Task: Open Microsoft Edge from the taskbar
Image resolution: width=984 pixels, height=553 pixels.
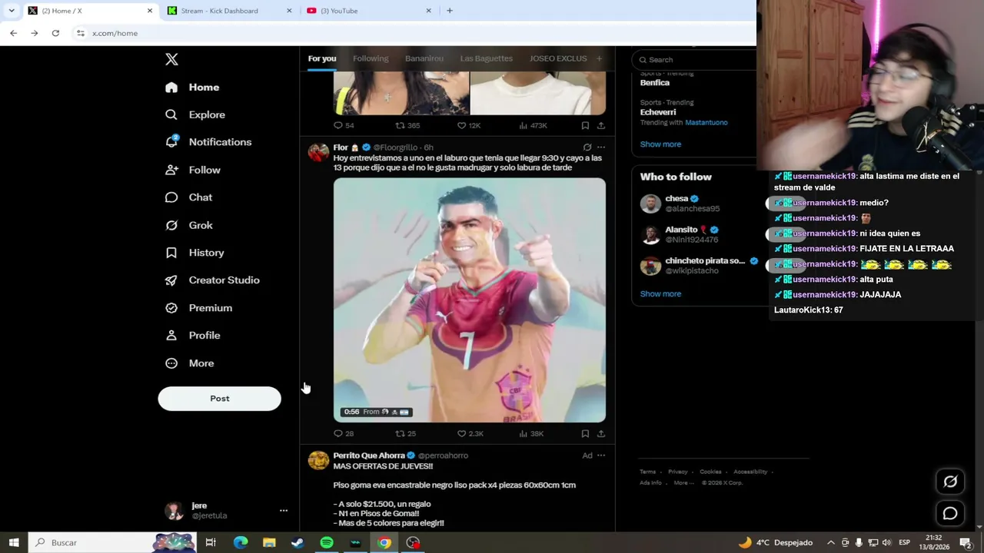Action: pos(241,542)
